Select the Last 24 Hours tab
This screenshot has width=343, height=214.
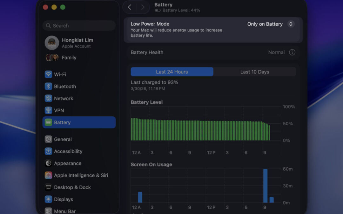point(172,72)
